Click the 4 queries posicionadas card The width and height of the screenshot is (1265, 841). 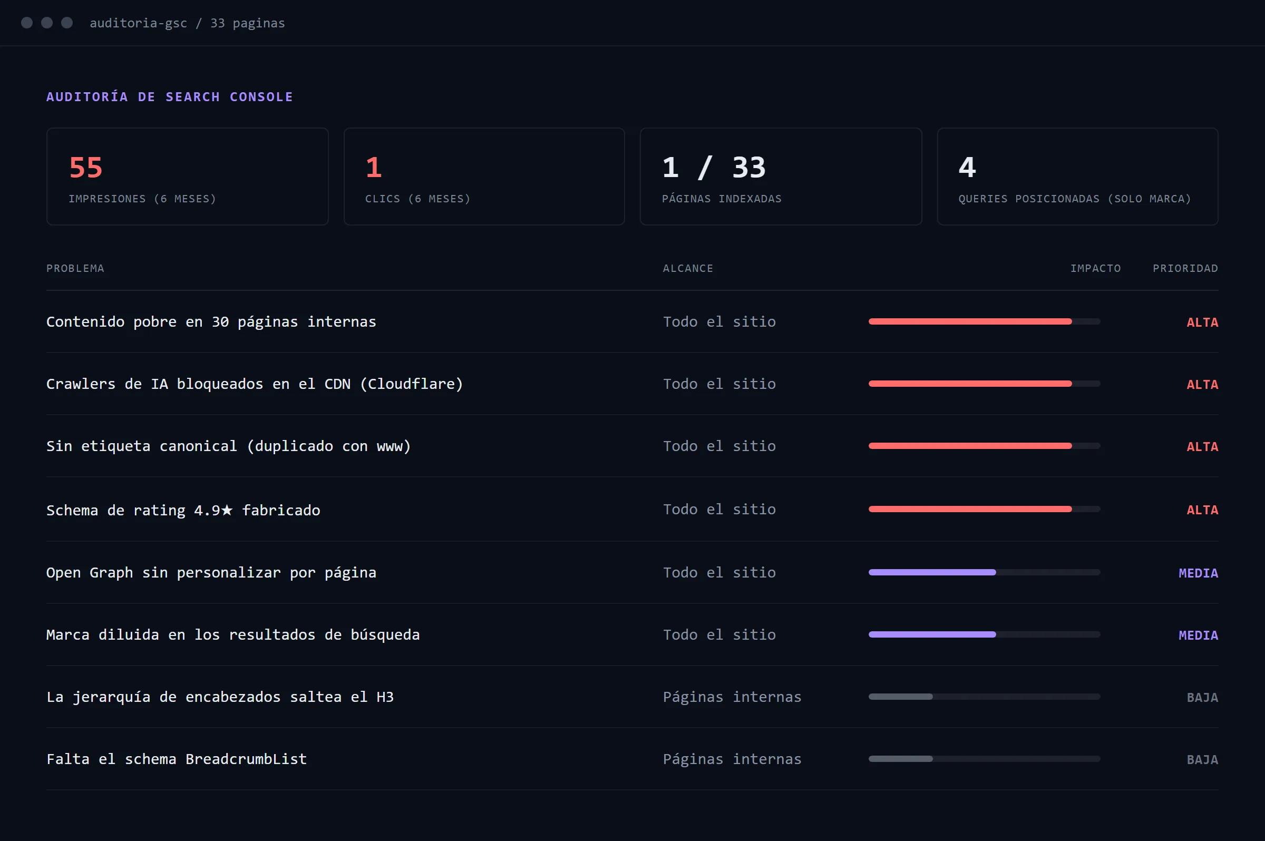click(x=1077, y=177)
